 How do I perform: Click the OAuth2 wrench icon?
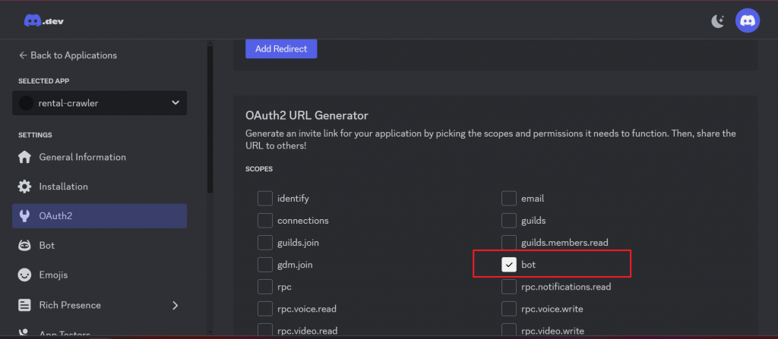point(25,216)
